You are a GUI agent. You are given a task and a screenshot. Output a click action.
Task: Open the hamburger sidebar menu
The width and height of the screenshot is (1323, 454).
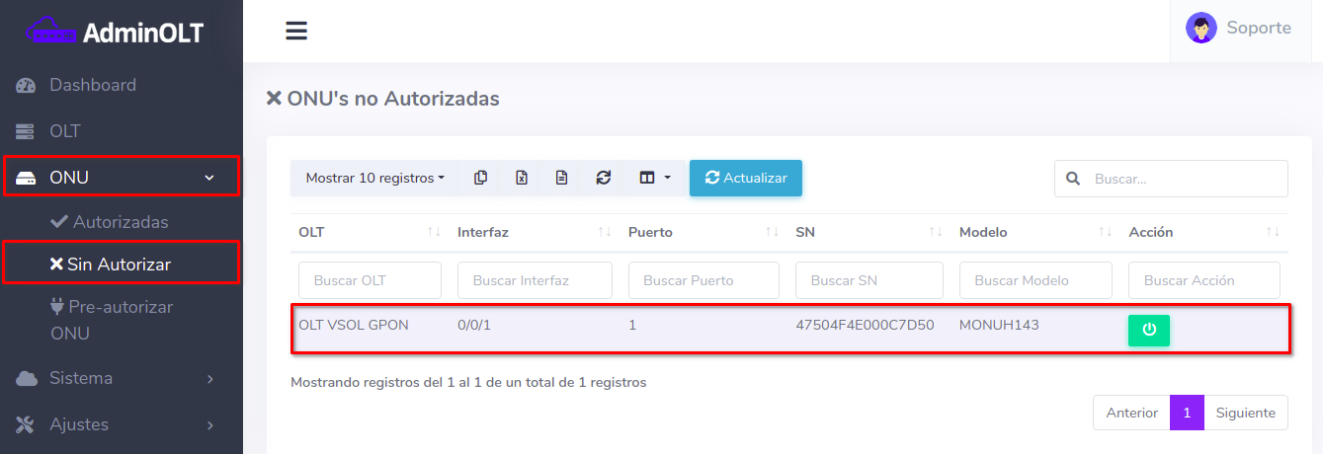point(296,31)
